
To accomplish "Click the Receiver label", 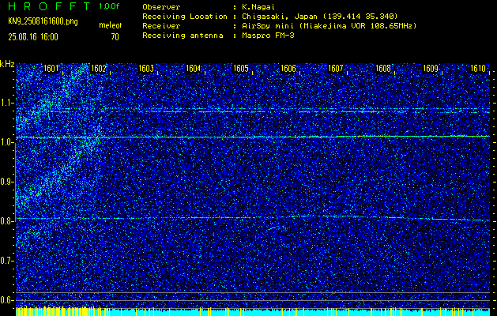I will tap(161, 26).
